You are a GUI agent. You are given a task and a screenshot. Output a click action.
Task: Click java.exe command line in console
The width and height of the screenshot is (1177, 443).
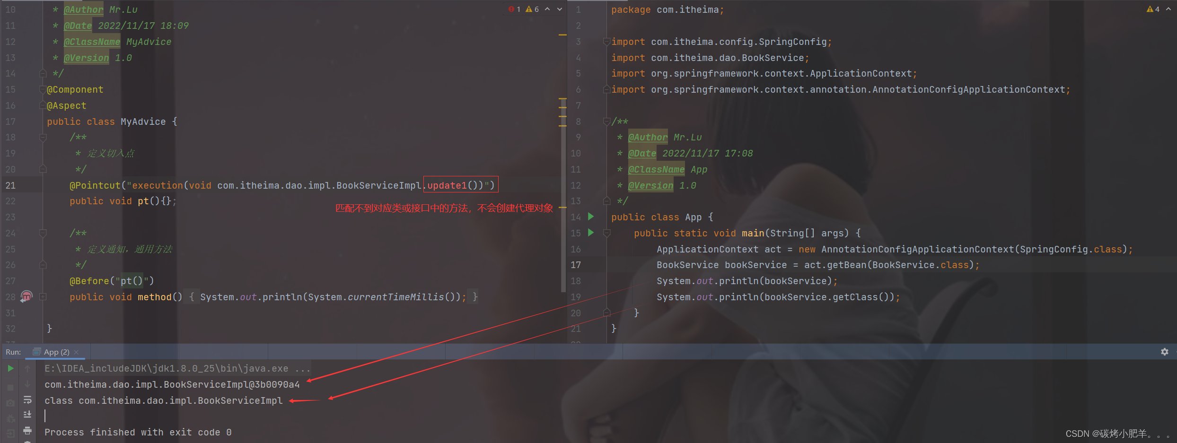[177, 368]
